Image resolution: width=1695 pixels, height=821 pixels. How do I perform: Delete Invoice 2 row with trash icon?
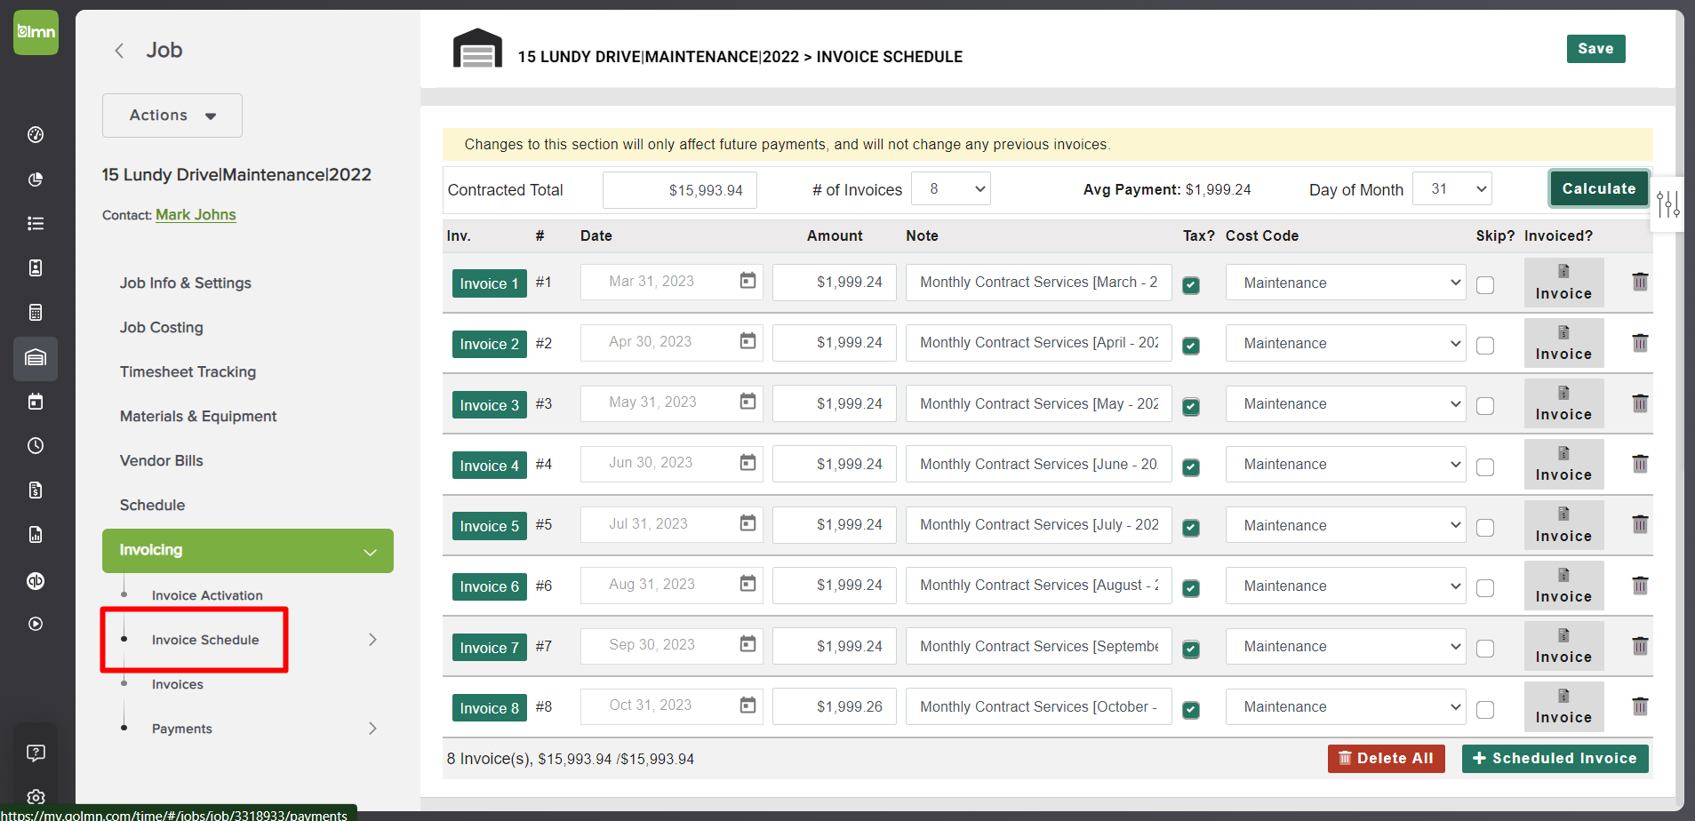pyautogui.click(x=1640, y=342)
